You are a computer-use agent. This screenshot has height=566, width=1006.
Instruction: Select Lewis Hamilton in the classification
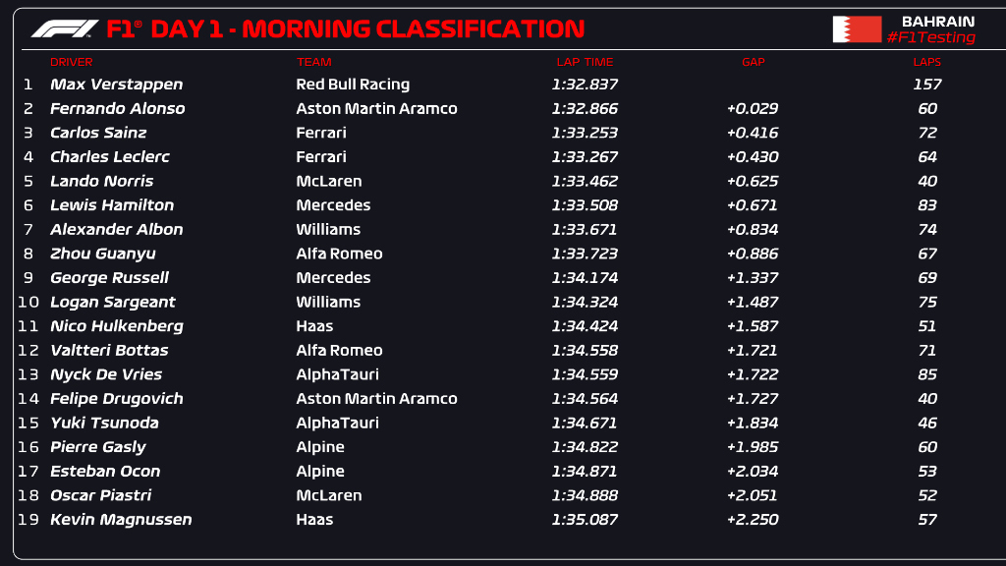click(x=112, y=205)
